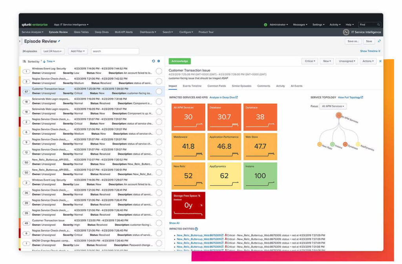Click the IT Service Intelligence logo icon
Image resolution: width=402 pixels, height=264 pixels.
coord(347,32)
